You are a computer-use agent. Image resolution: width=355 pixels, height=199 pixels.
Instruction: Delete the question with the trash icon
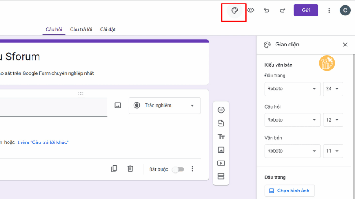(130, 169)
